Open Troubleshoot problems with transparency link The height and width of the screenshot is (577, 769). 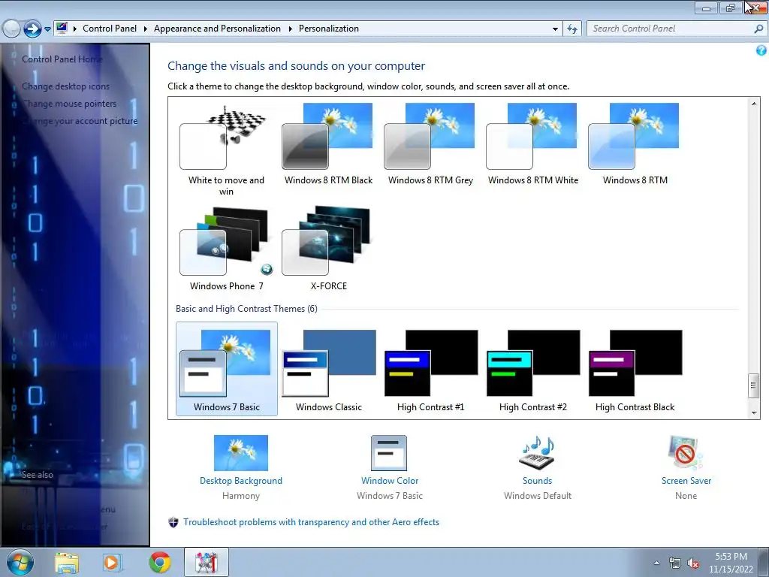pyautogui.click(x=312, y=522)
